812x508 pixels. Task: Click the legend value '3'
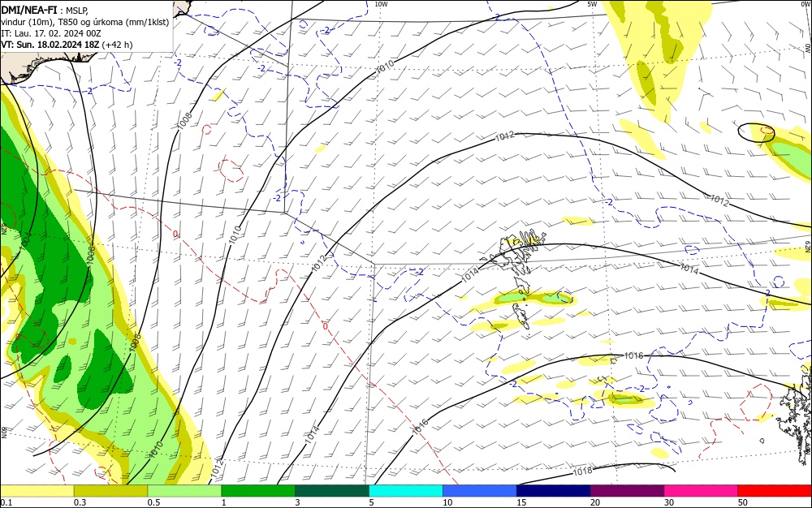[297, 502]
